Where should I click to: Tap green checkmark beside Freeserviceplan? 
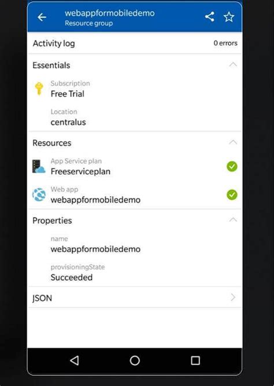pyautogui.click(x=232, y=167)
